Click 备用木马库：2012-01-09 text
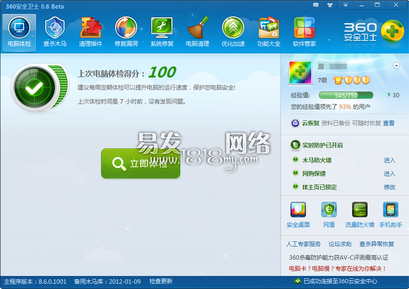The width and height of the screenshot is (409, 289). (x=107, y=282)
